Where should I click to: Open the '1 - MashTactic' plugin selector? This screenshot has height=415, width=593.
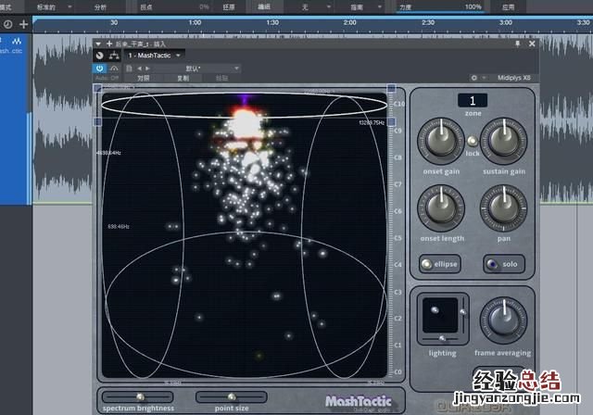coord(155,56)
